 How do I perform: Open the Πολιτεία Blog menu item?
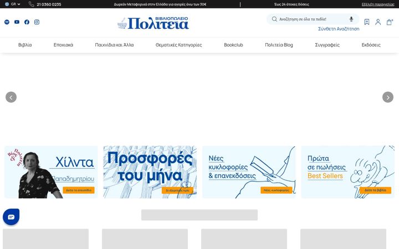pos(279,45)
